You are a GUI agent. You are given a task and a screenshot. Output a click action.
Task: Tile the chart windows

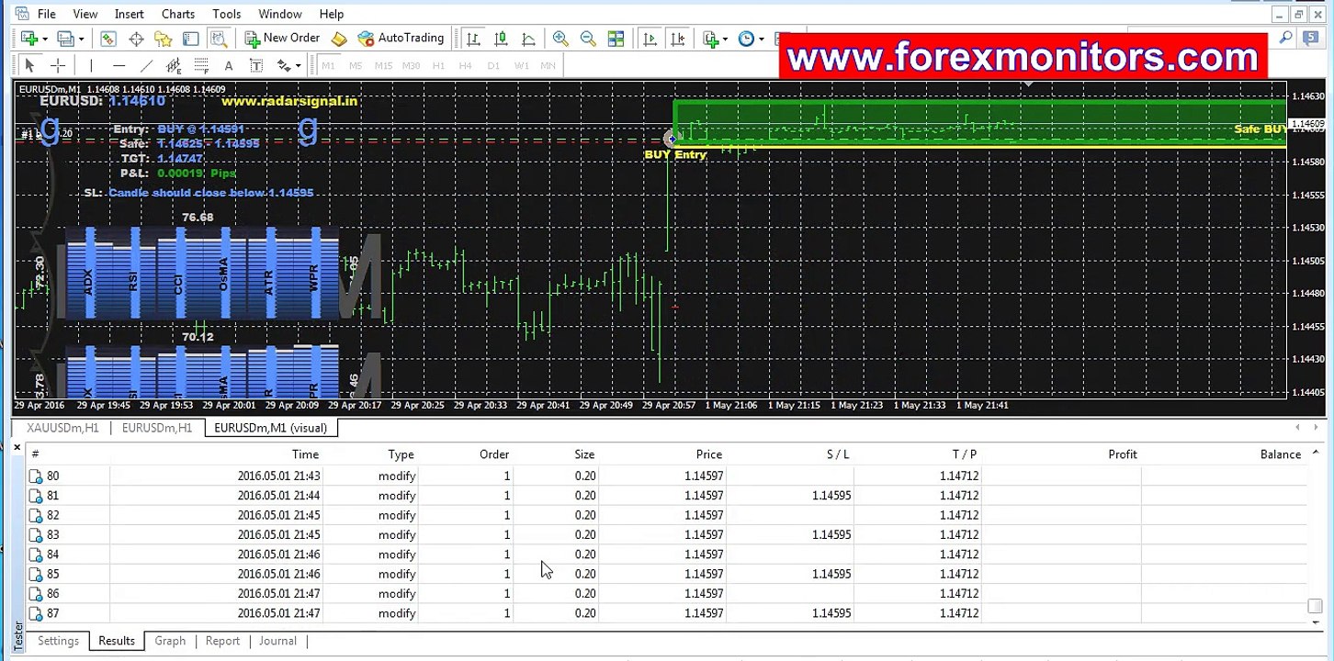pyautogui.click(x=616, y=39)
